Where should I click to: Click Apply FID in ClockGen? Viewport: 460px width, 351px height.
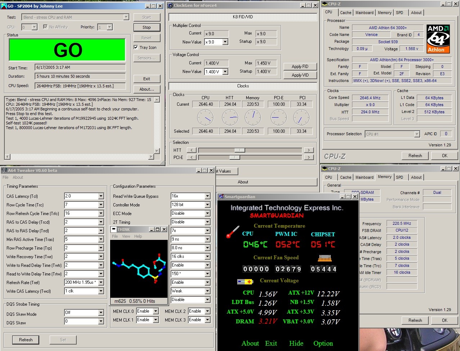coord(300,67)
